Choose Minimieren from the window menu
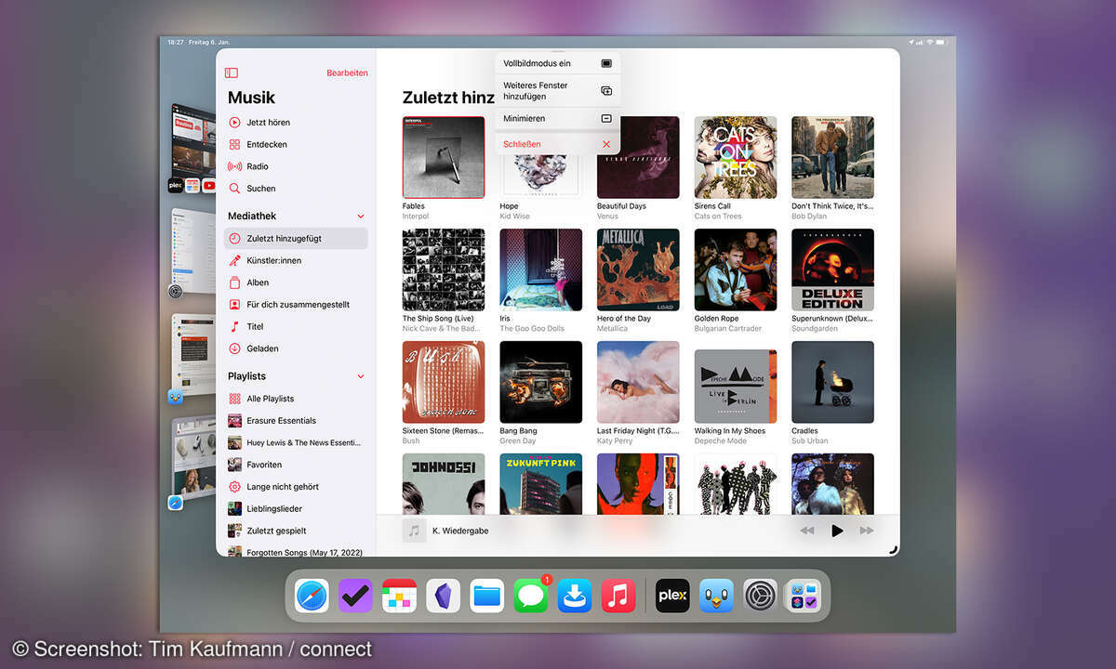The height and width of the screenshot is (669, 1116). pos(557,118)
